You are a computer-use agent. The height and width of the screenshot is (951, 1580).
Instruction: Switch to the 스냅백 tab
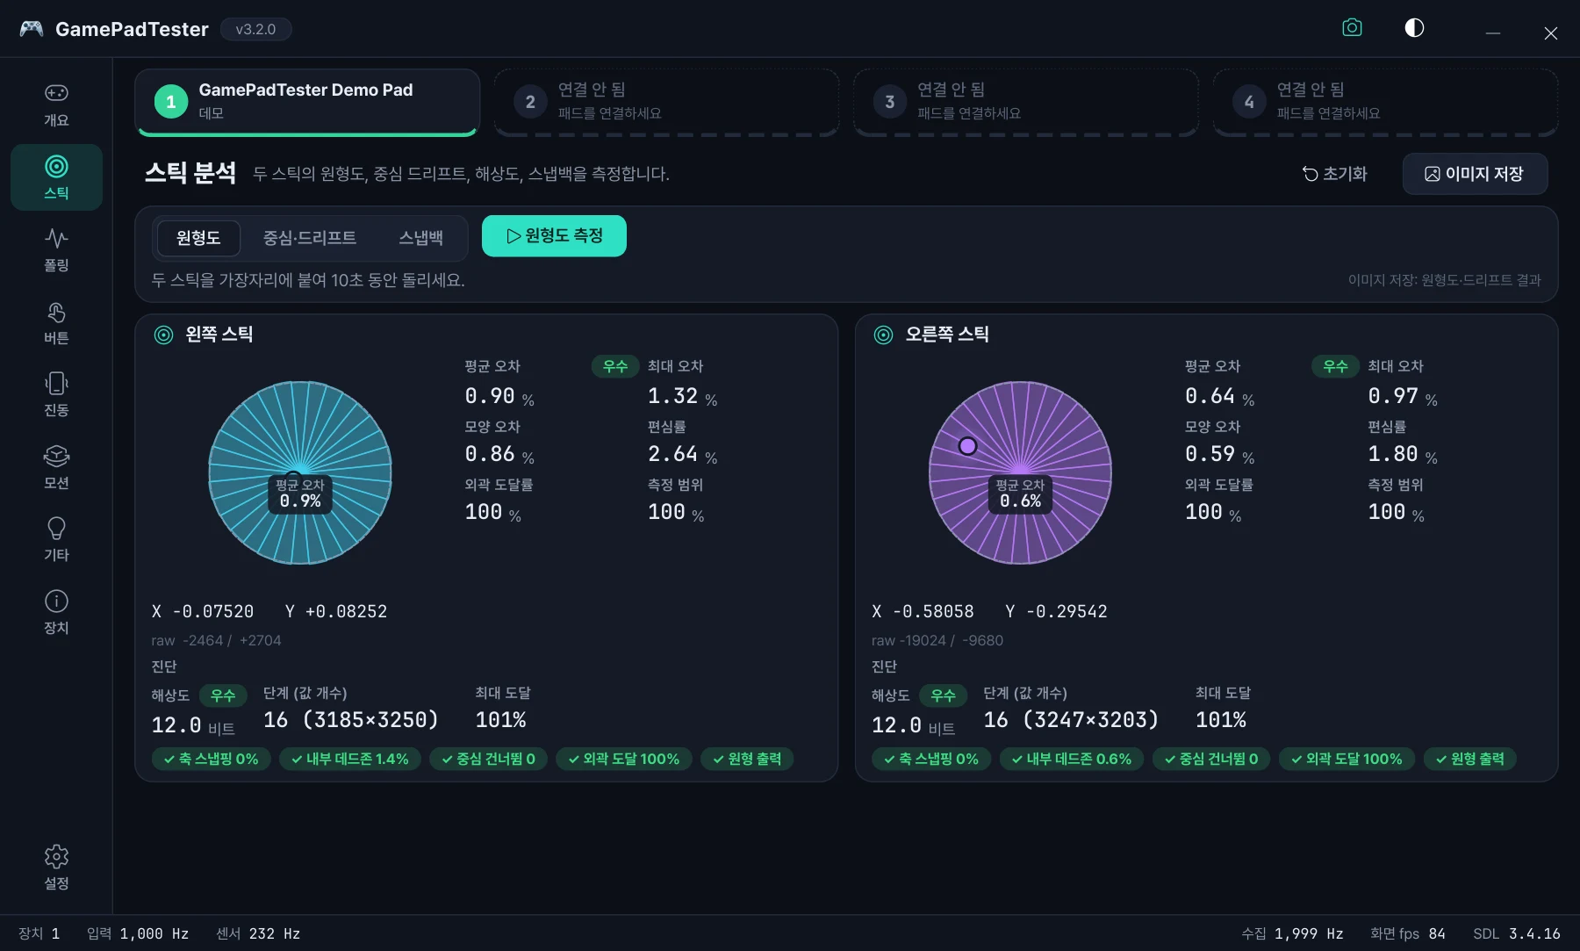(420, 238)
